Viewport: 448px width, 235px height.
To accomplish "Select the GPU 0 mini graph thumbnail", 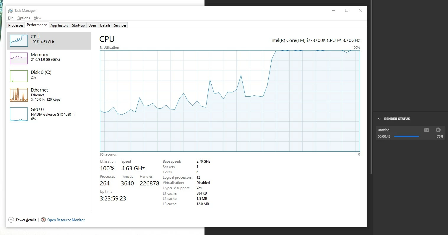I will (19, 114).
